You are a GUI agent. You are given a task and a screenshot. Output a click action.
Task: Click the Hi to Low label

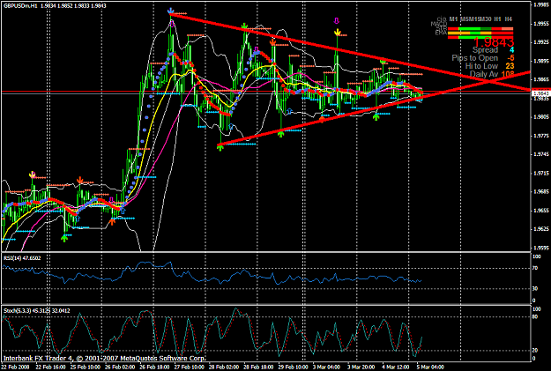tap(481, 66)
